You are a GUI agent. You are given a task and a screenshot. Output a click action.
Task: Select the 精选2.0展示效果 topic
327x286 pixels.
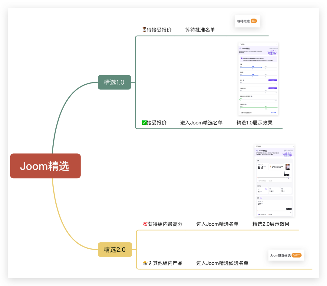point(271,224)
